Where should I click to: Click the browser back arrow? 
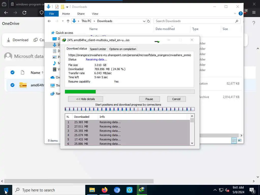(x=6, y=13)
